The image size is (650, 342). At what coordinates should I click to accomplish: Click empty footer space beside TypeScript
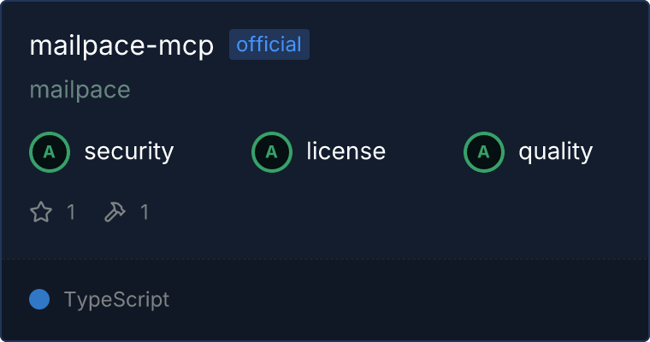click(x=406, y=300)
